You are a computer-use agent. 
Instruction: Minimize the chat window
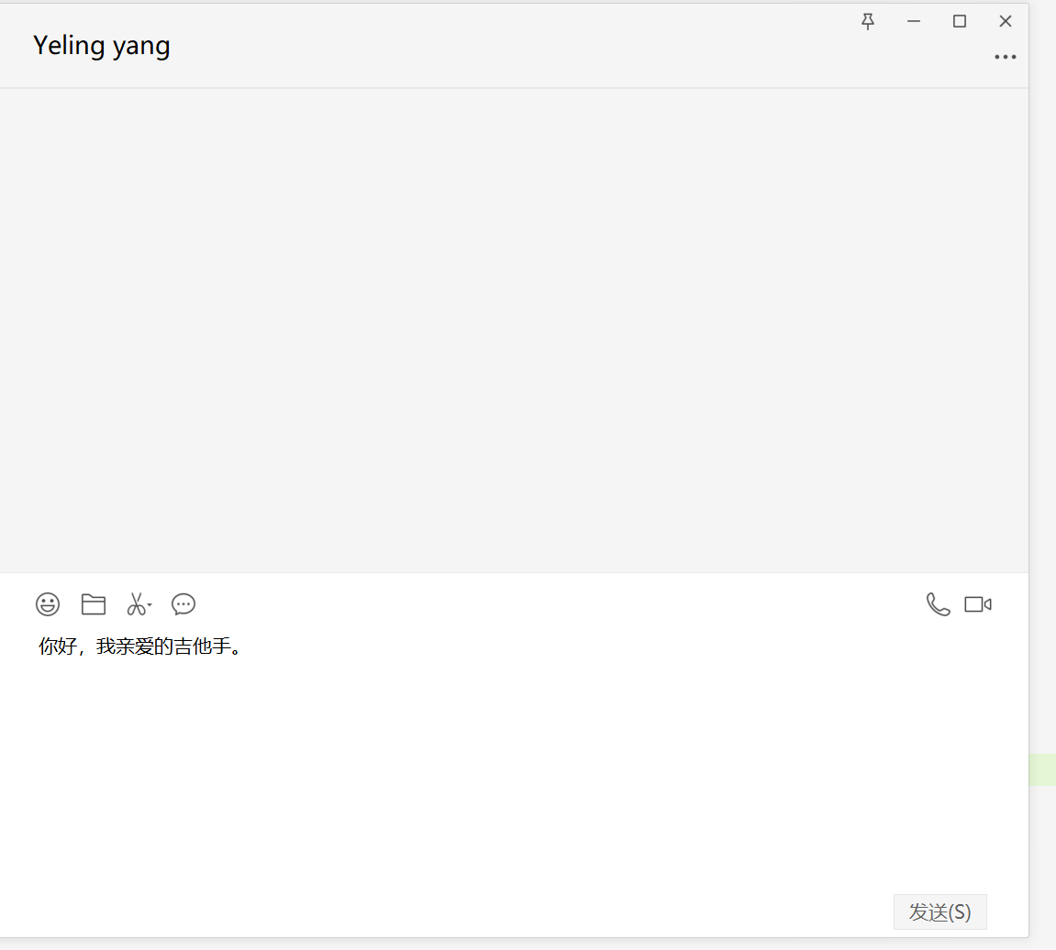pos(914,21)
